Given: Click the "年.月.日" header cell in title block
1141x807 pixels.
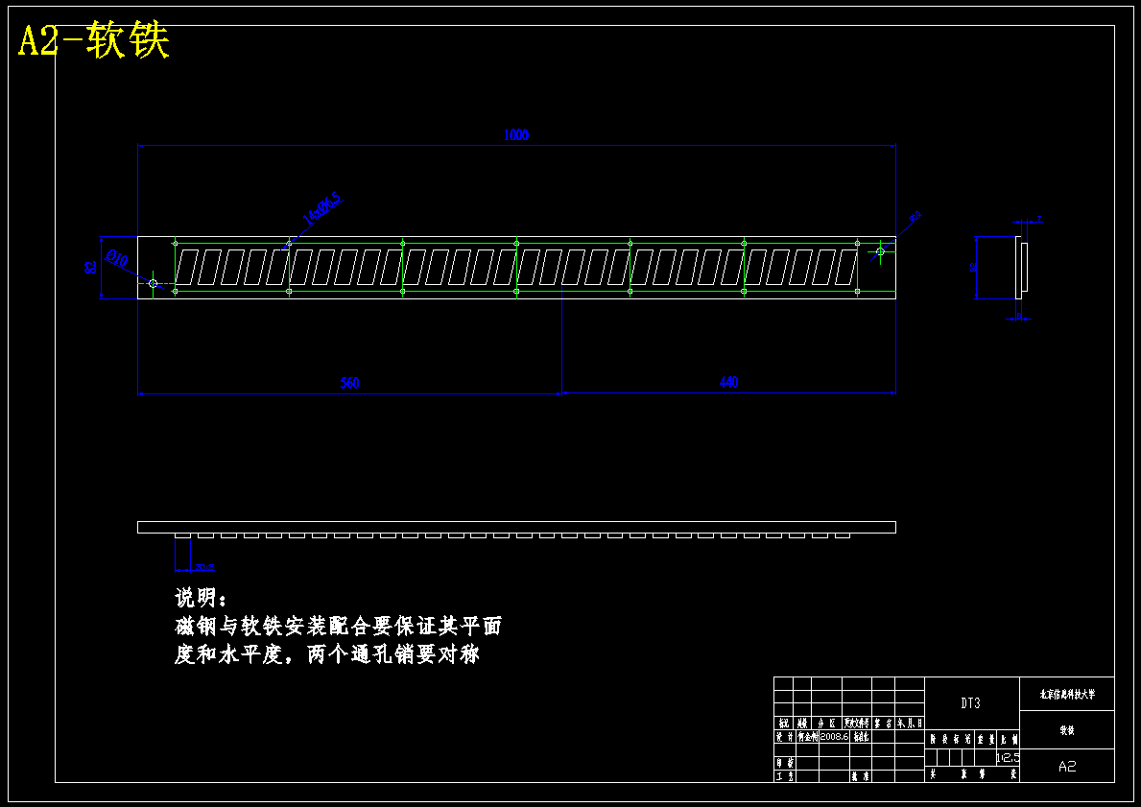Looking at the screenshot, I should 910,724.
